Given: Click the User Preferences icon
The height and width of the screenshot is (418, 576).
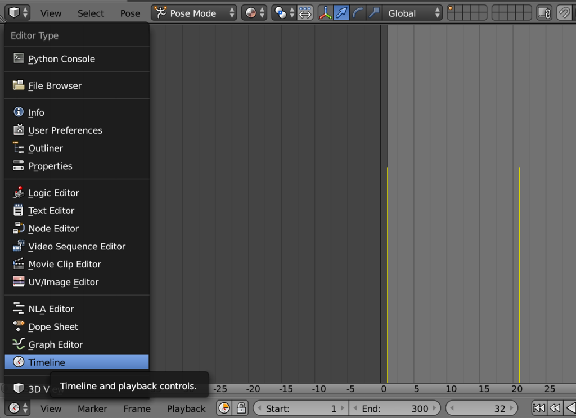Looking at the screenshot, I should (x=19, y=130).
